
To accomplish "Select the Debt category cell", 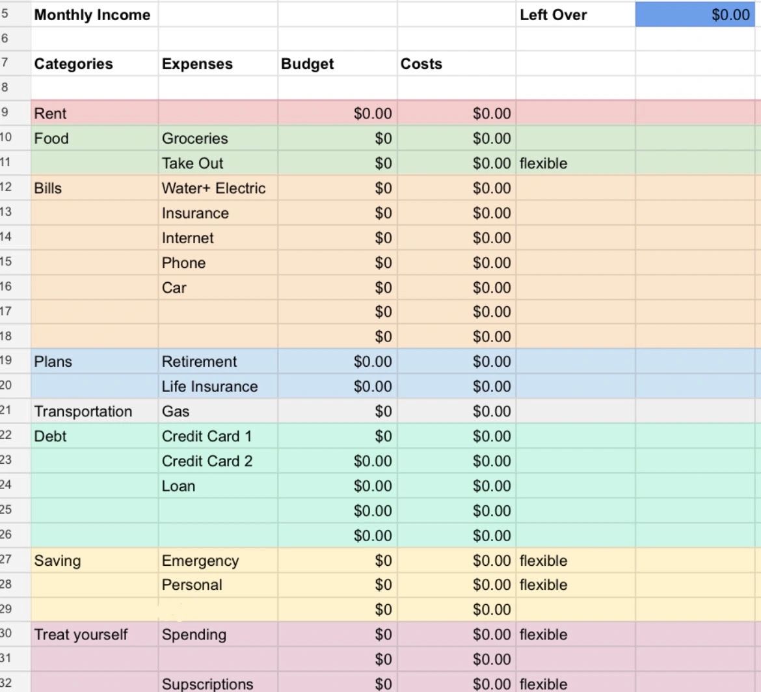I will point(95,436).
